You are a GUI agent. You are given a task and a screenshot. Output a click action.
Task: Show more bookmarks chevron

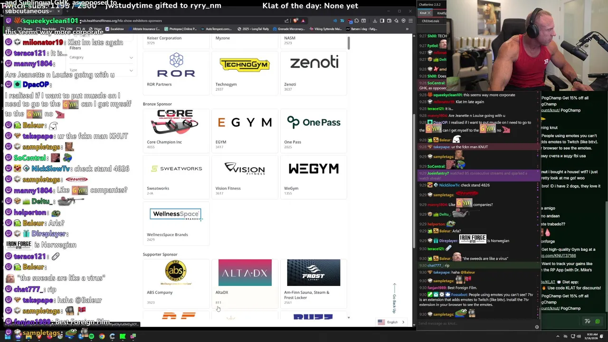tap(407, 29)
